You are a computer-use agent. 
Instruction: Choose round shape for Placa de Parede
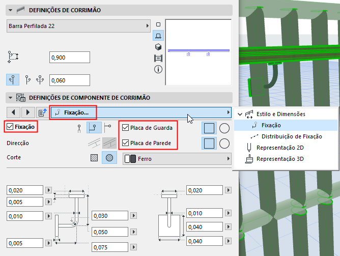click(x=224, y=144)
